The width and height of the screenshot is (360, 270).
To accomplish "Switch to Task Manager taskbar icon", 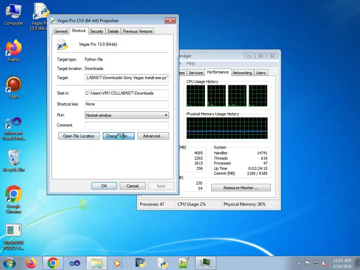I will 205,263.
